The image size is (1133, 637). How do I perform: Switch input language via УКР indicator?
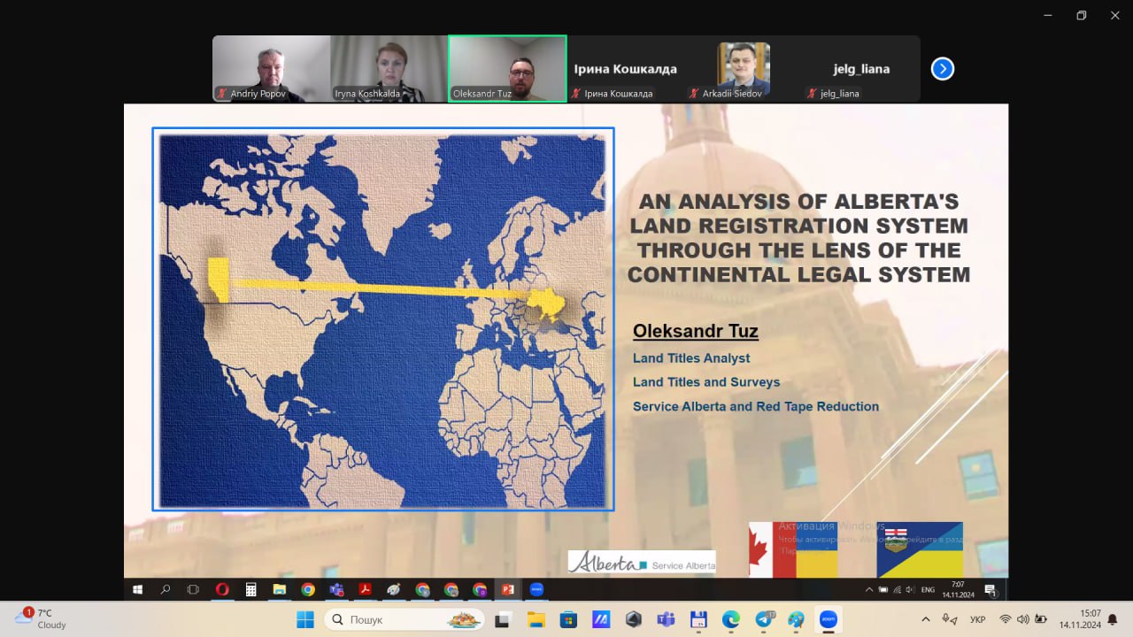pyautogui.click(x=978, y=619)
